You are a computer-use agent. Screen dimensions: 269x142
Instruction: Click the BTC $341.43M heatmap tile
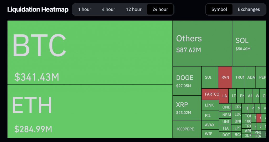90,52
